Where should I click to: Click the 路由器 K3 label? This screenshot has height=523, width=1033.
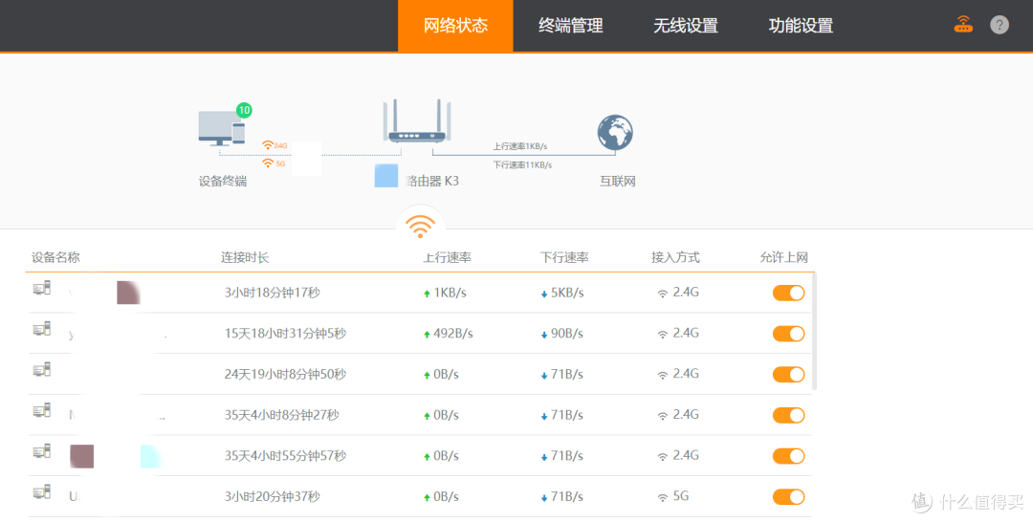[x=432, y=181]
